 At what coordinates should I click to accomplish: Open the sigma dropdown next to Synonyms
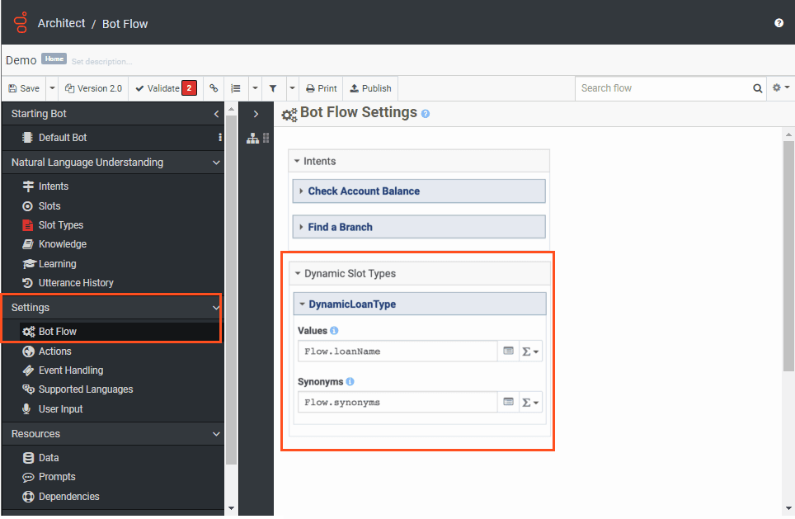[530, 402]
